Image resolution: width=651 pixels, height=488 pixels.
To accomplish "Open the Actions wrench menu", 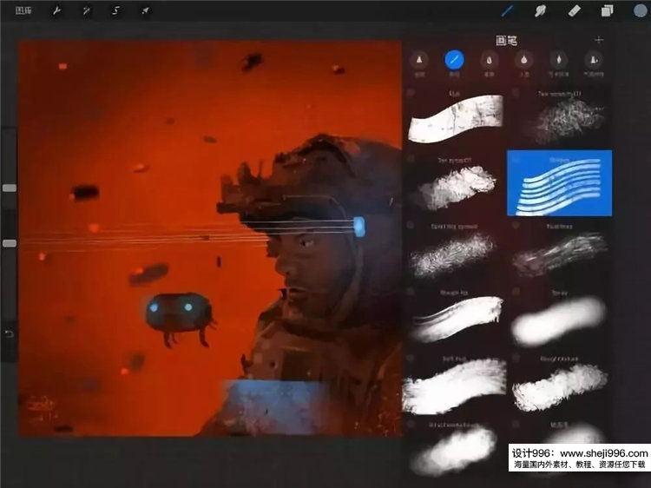I will point(56,11).
